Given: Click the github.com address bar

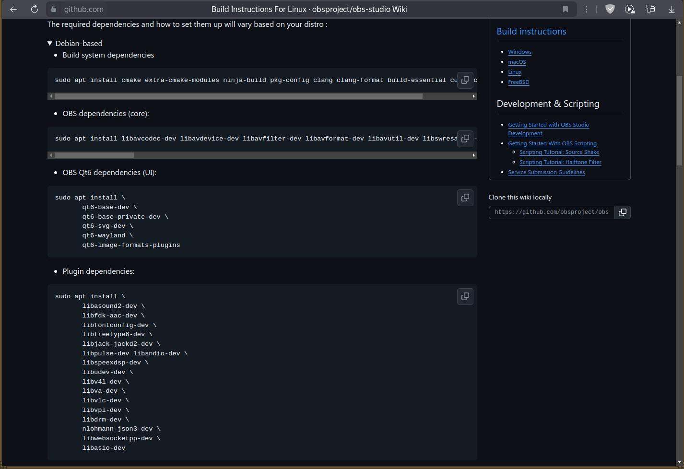Looking at the screenshot, I should coord(312,9).
